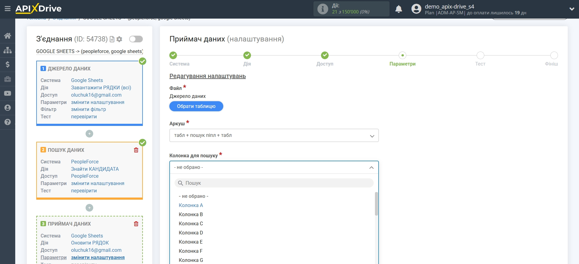579x264 pixels.
Task: Select Колонка A option
Action: tap(191, 205)
